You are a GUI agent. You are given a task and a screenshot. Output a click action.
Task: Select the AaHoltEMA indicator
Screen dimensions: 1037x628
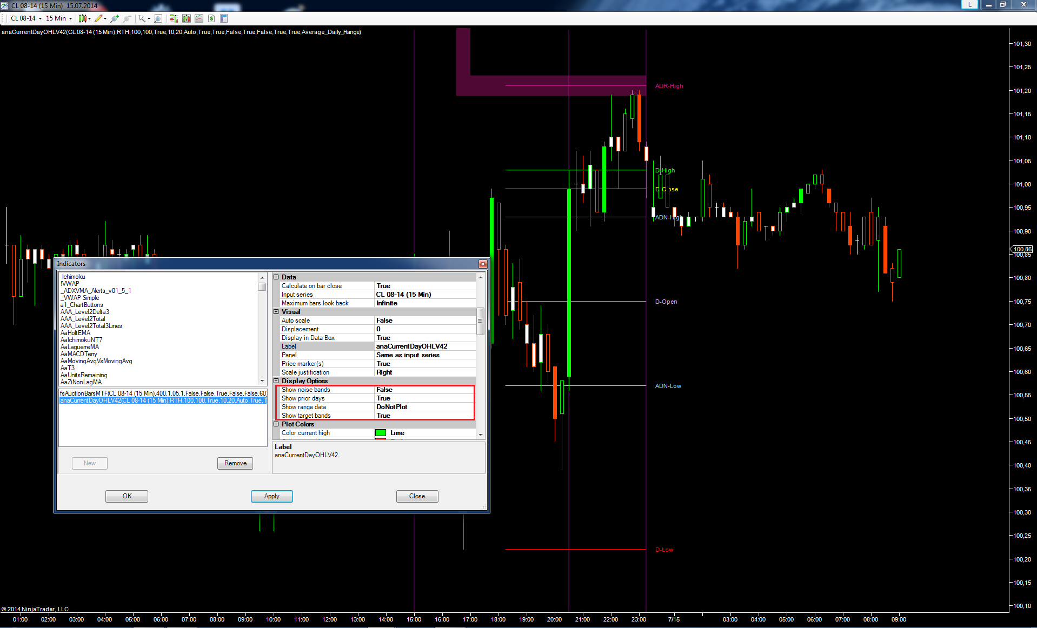75,333
